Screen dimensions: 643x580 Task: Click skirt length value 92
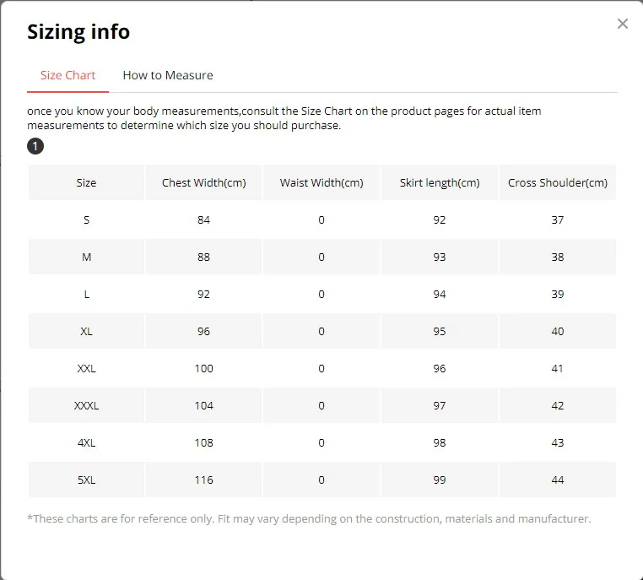coord(440,220)
